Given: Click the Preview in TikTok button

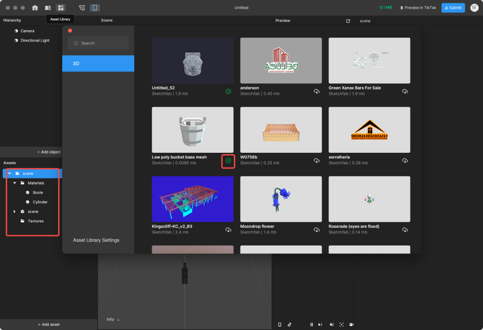Looking at the screenshot, I should [418, 8].
